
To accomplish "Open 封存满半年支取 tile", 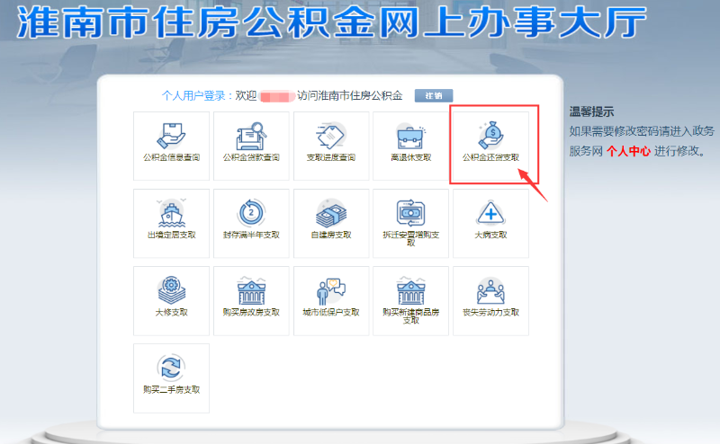I will (251, 222).
